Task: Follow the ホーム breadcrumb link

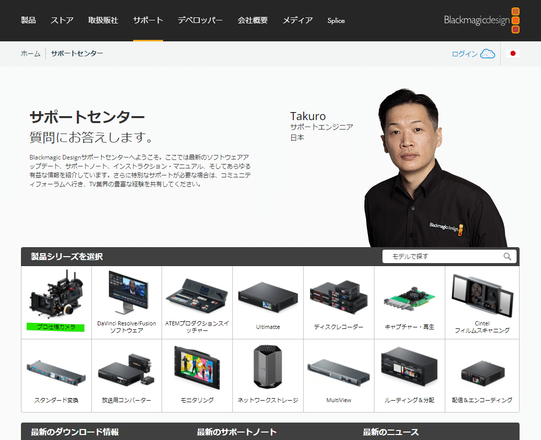Action: coord(31,53)
